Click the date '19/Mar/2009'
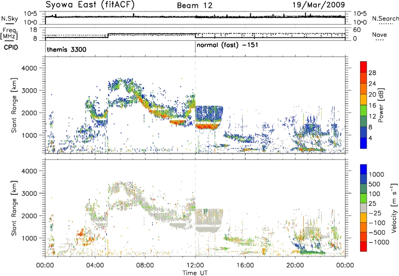The width and height of the screenshot is (399, 276). coord(319,4)
